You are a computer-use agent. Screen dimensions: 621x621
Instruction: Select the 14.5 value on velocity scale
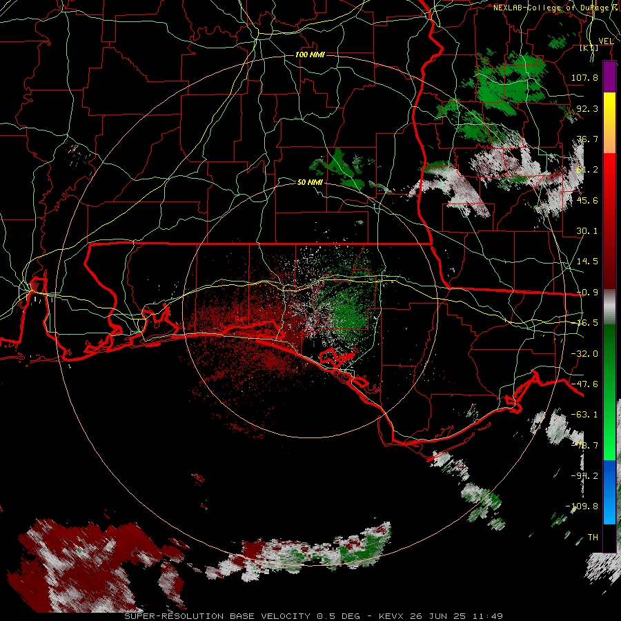pyautogui.click(x=587, y=262)
